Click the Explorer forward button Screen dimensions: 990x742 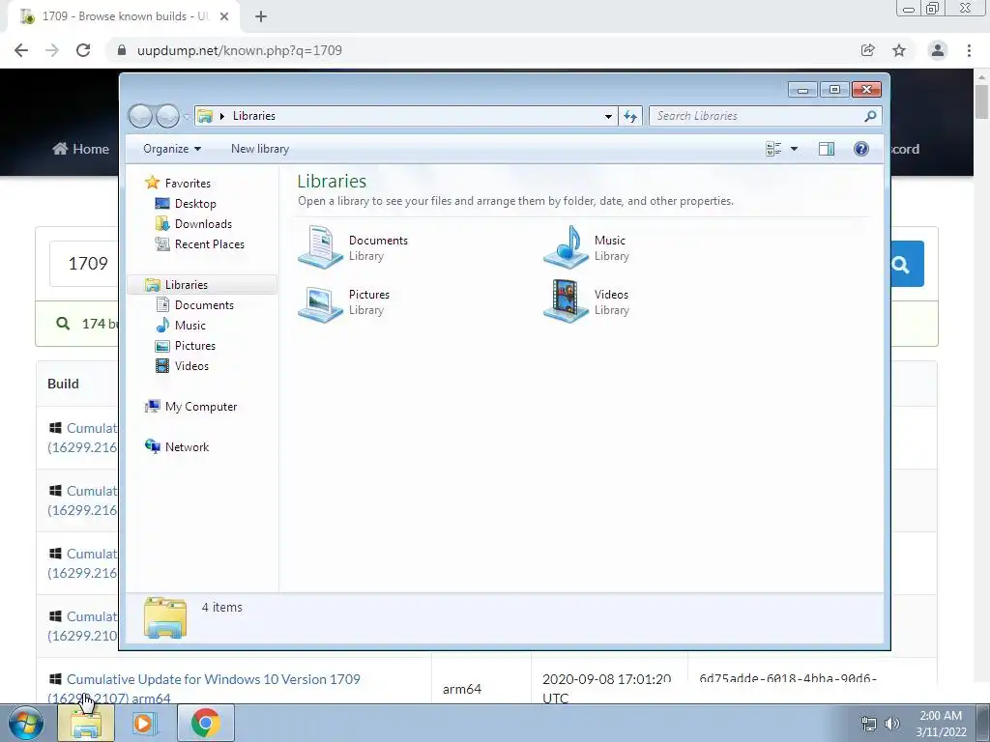(x=167, y=116)
